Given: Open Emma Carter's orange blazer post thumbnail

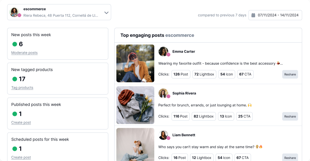Looking at the screenshot, I should point(135,63).
